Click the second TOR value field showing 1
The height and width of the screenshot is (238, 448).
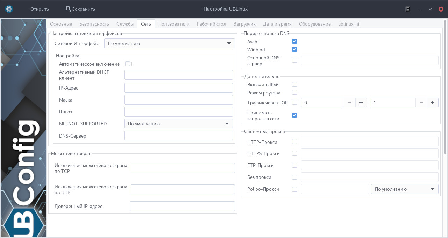pos(393,103)
